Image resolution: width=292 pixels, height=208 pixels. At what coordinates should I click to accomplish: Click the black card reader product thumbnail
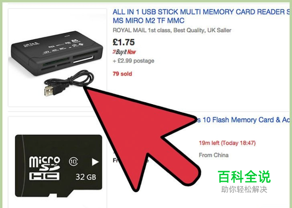(57, 58)
